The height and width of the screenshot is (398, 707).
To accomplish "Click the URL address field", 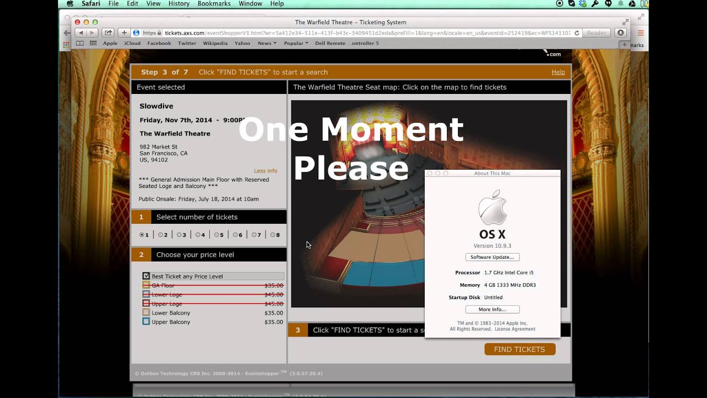I will 356,33.
